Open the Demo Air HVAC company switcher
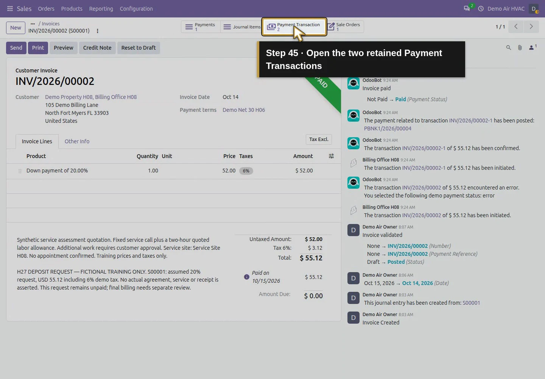 point(506,8)
